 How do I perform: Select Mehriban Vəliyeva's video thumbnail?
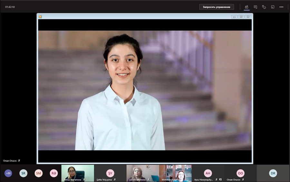pyautogui.click(x=176, y=173)
